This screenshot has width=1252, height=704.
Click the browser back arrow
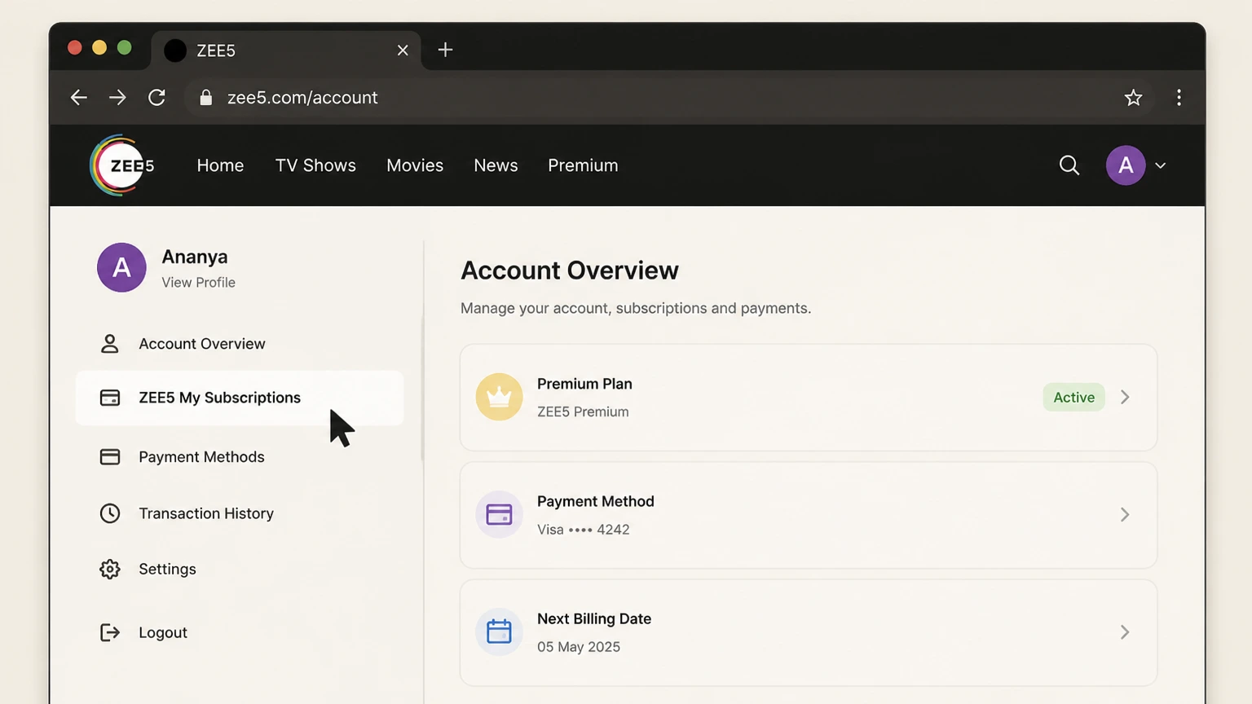[78, 98]
